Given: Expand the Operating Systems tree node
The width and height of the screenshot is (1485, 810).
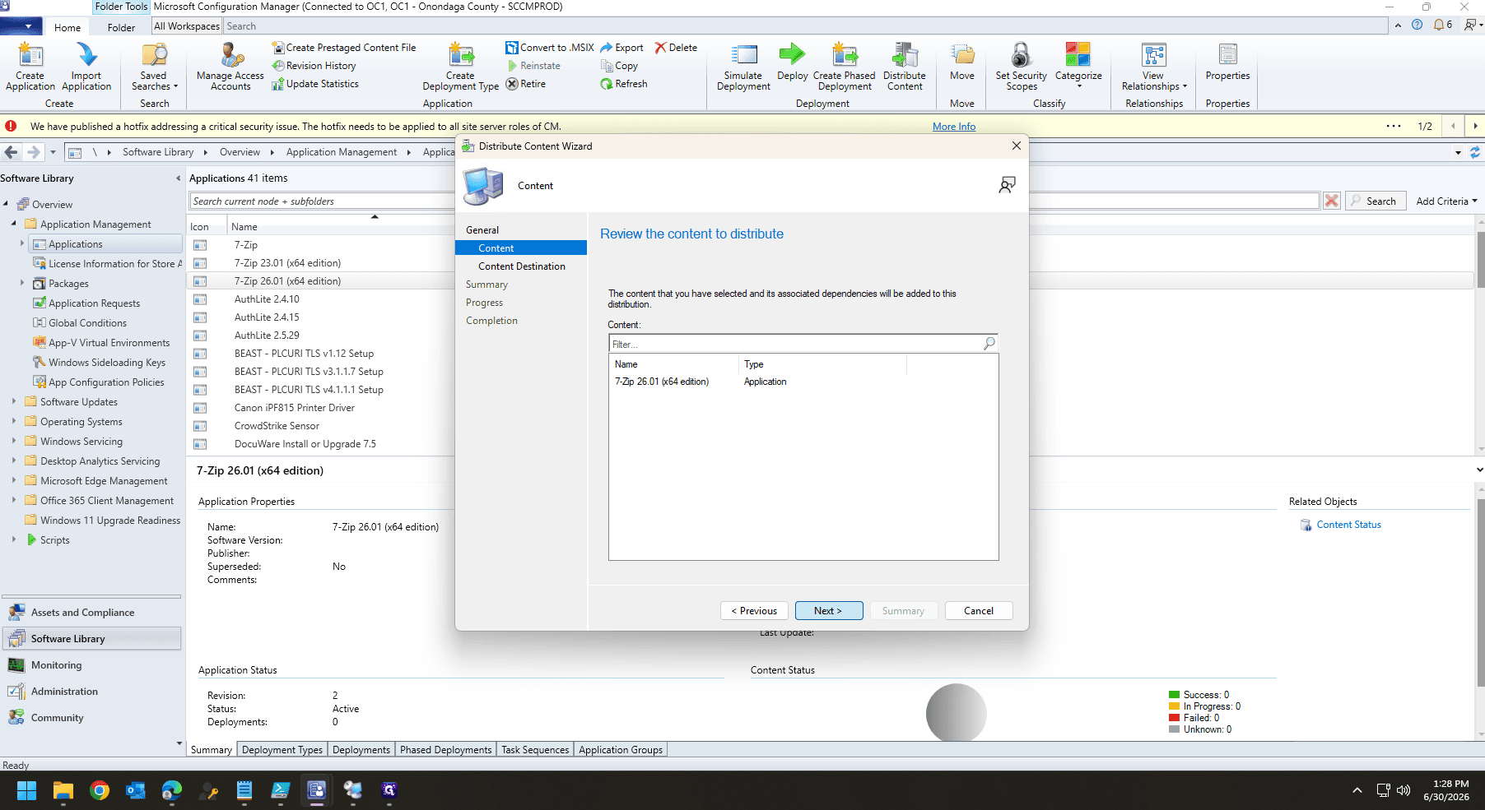Looking at the screenshot, I should [14, 421].
